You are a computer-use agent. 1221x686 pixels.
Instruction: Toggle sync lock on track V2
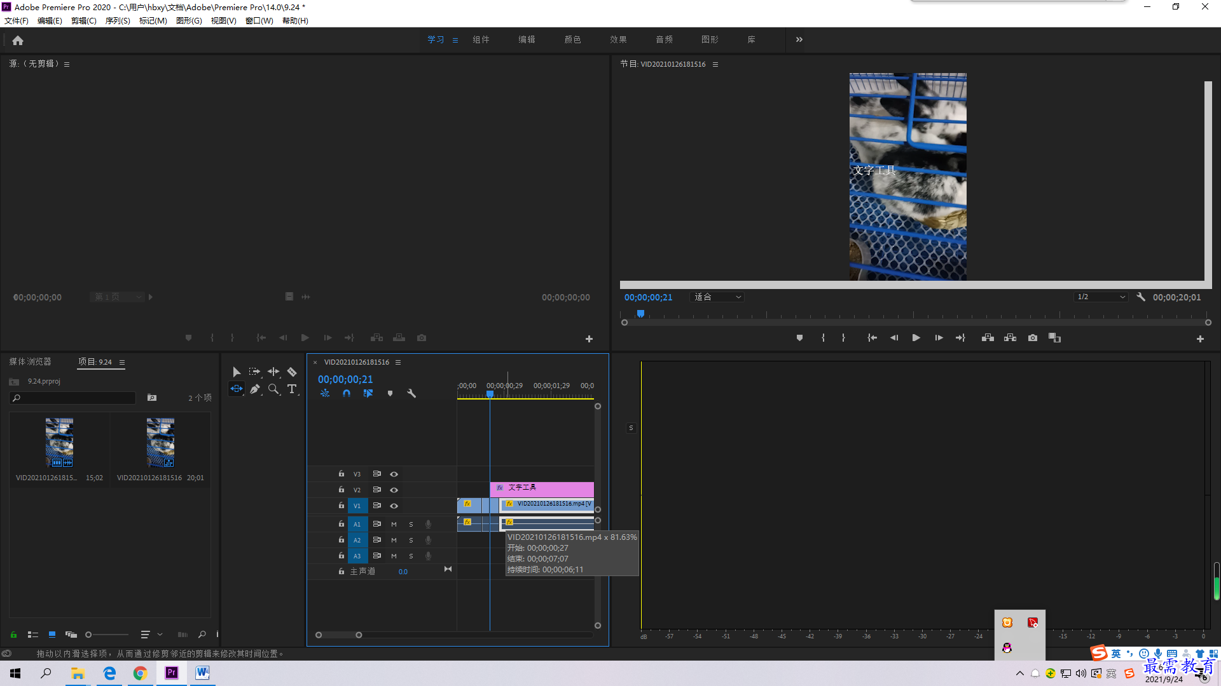click(x=377, y=490)
